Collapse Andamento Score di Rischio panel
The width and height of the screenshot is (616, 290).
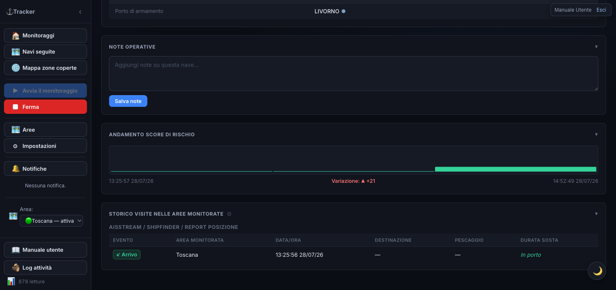pos(596,135)
